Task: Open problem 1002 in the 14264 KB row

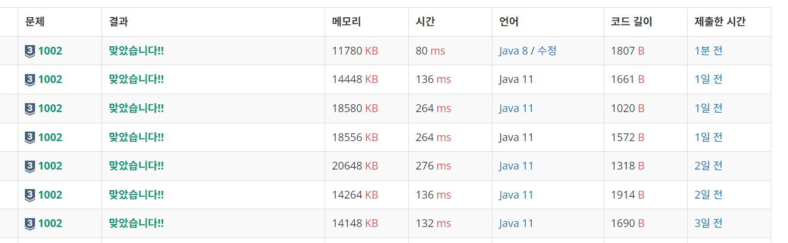Action: click(50, 195)
